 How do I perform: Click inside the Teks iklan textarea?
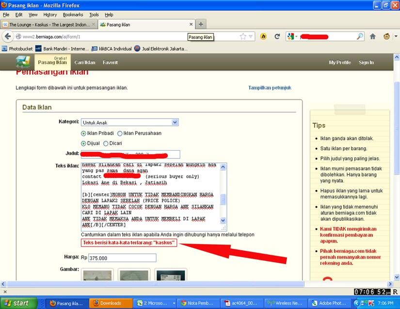point(150,197)
